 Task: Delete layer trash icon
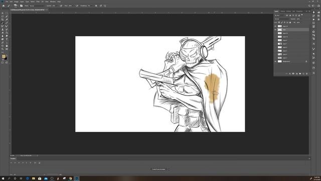click(x=306, y=73)
